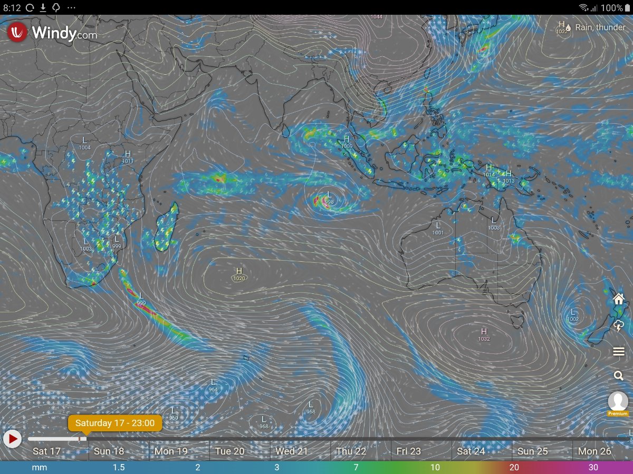Select Wed 21 on the timeline
633x474 pixels.
click(x=291, y=451)
